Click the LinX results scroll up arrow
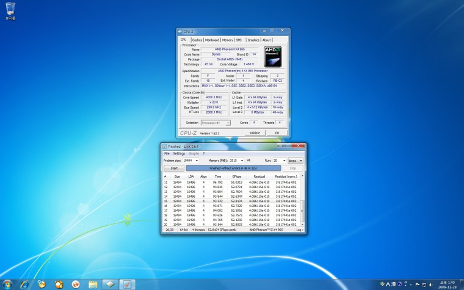 tap(302, 176)
